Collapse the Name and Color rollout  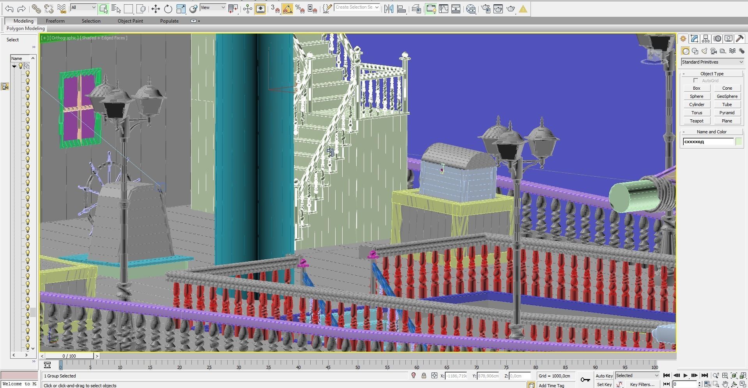click(684, 132)
